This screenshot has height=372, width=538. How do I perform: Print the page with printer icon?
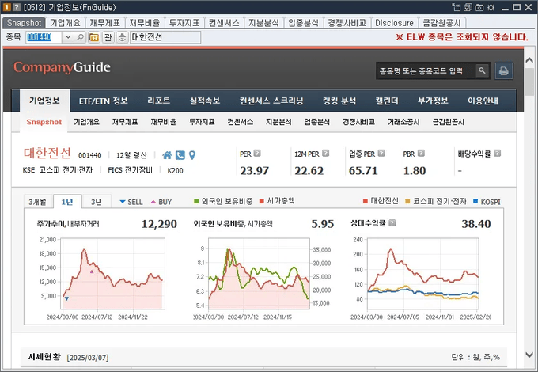504,70
